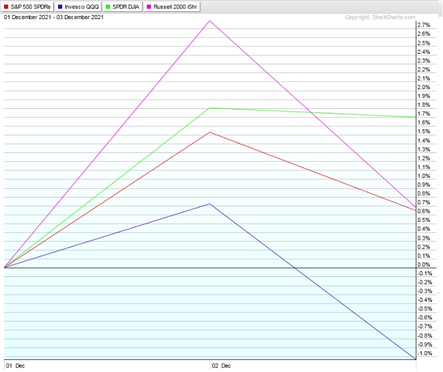Click the Invesco QQQ peak at 02 Dec
This screenshot has width=443, height=372.
tap(210, 204)
